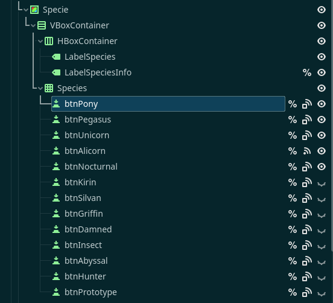Click the GridContainer icon next to Species
The image size is (333, 303).
[49, 88]
